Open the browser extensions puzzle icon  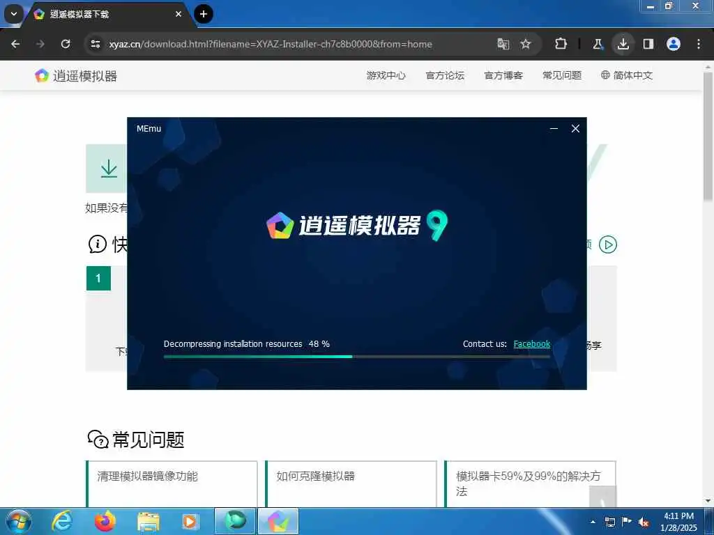coord(561,44)
